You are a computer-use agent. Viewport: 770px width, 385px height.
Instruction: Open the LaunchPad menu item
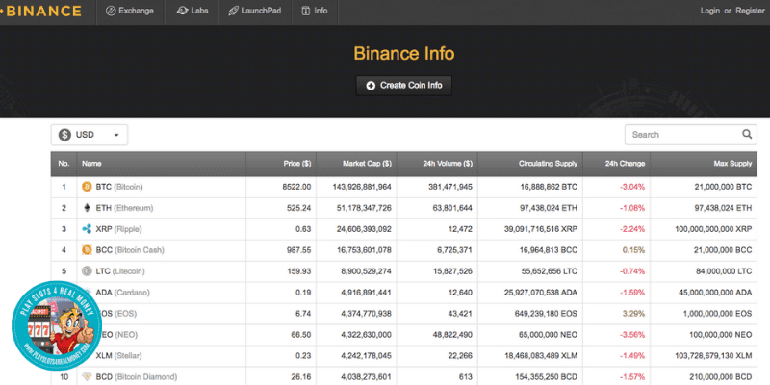[x=255, y=11]
